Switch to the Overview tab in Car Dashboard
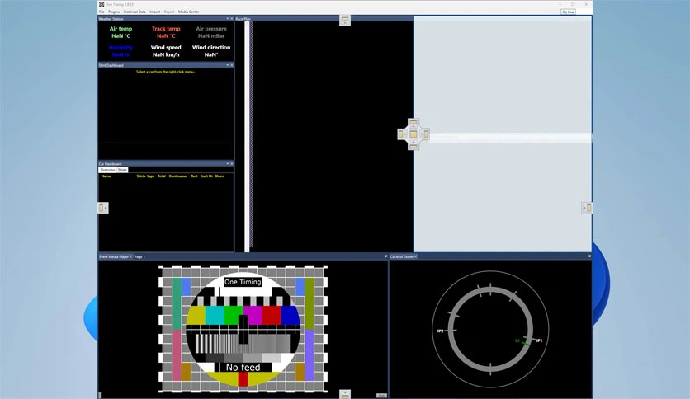The width and height of the screenshot is (690, 399). pos(107,170)
